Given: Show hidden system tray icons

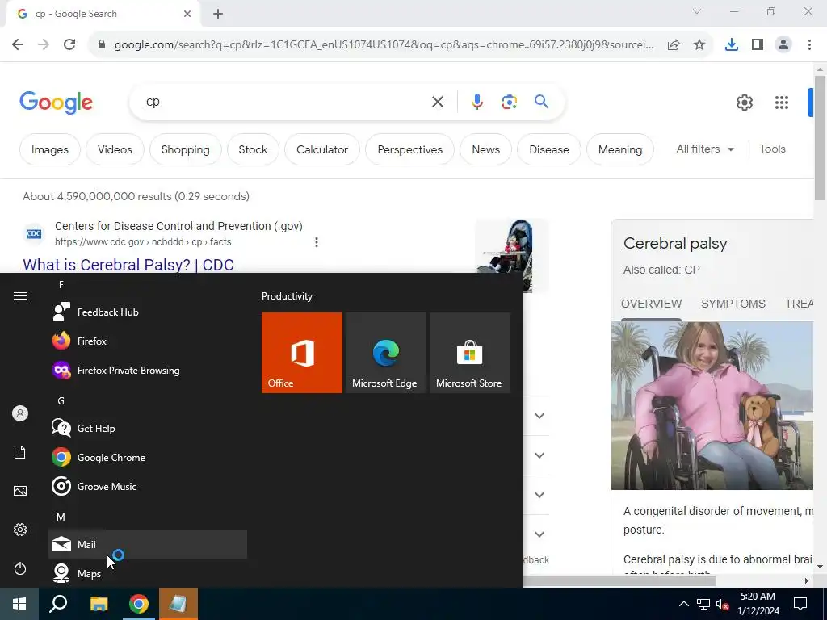Looking at the screenshot, I should coord(683,604).
